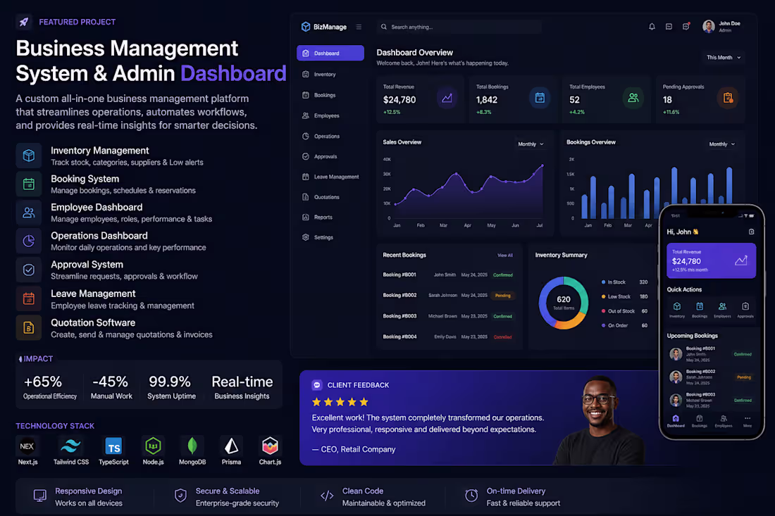This screenshot has height=516, width=775.
Task: Tap phone bottom nav Employees tab
Action: click(x=724, y=421)
